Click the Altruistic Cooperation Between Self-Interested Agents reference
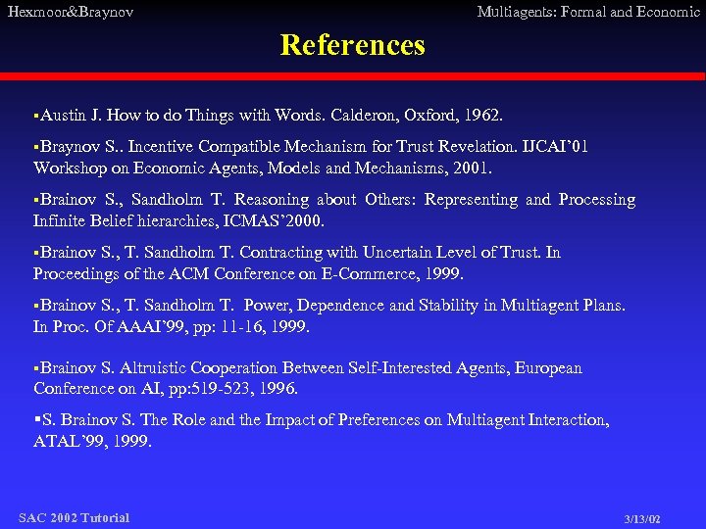 (x=308, y=368)
